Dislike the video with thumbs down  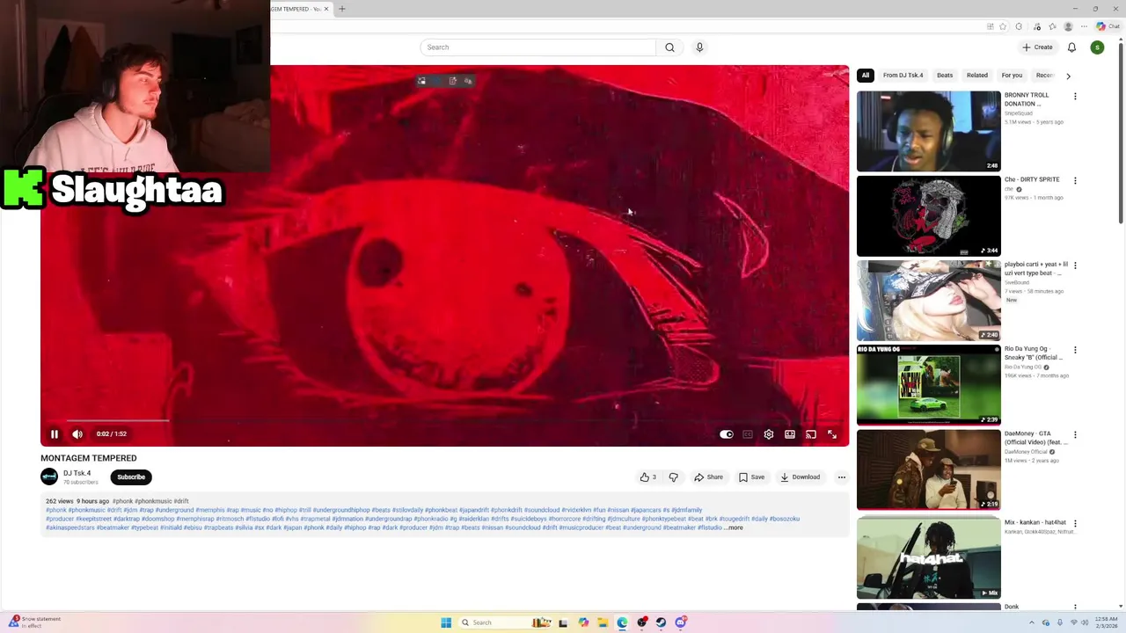pos(674,477)
